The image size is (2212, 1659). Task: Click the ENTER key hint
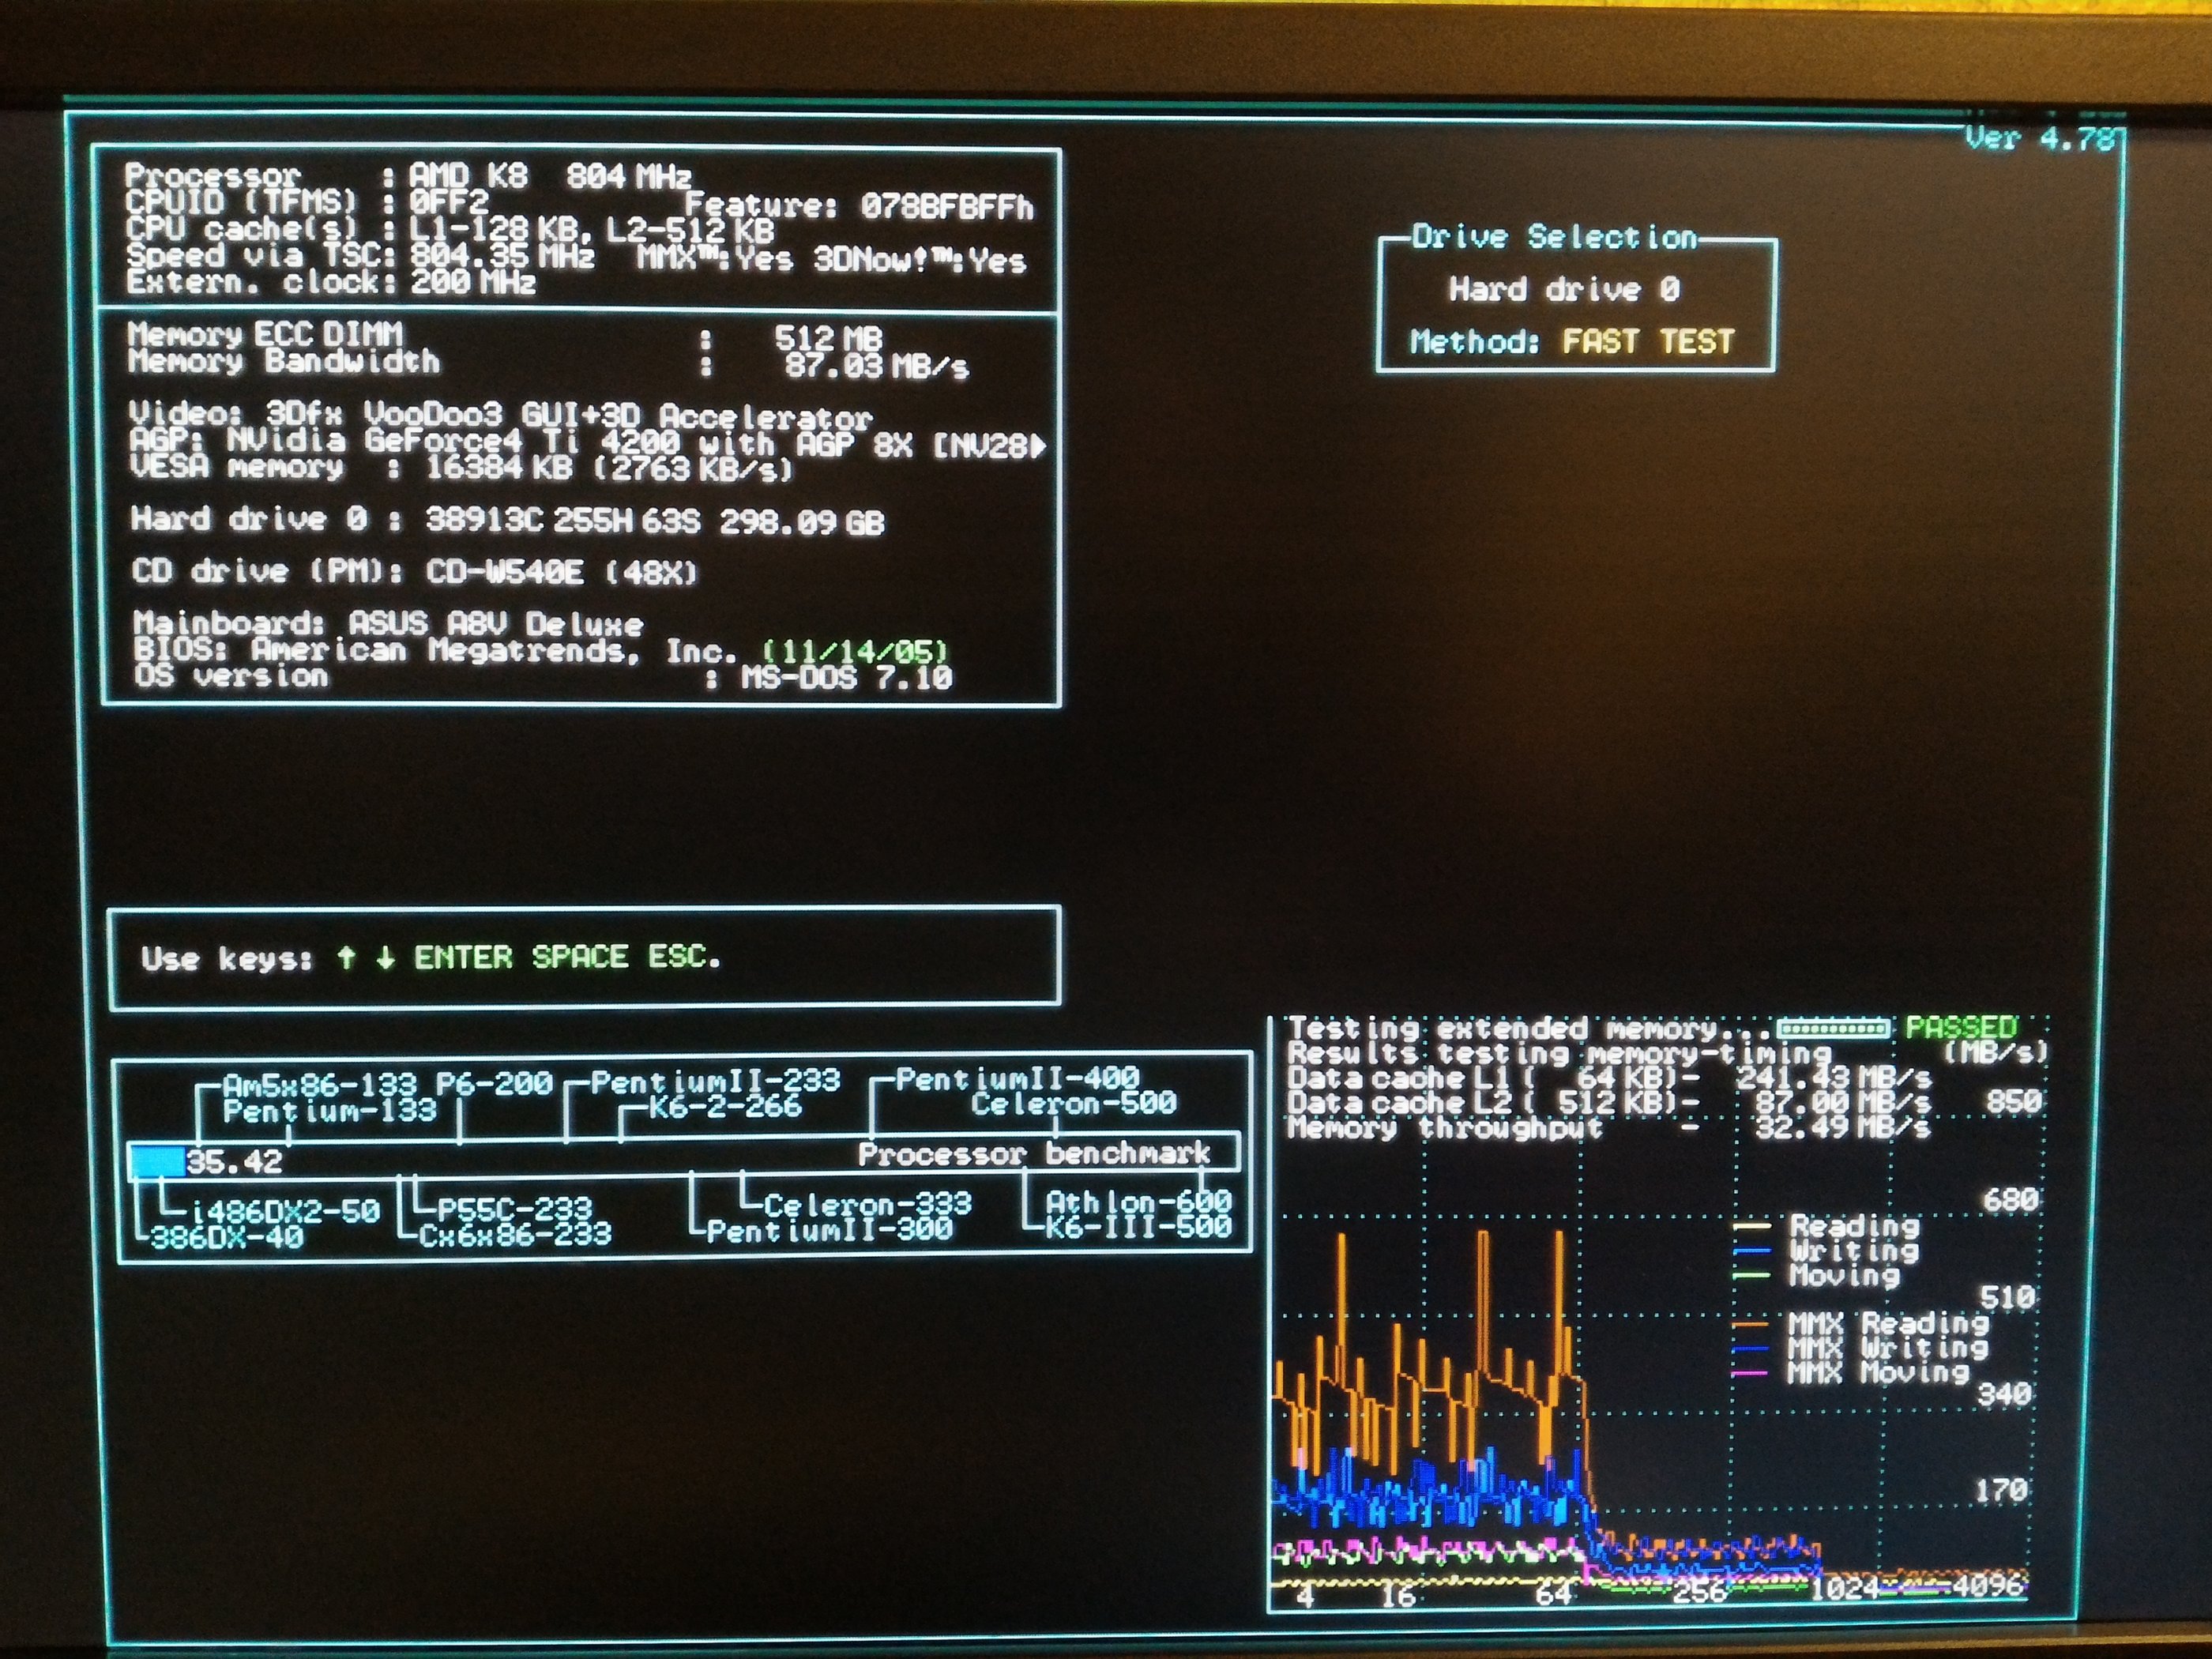(463, 957)
